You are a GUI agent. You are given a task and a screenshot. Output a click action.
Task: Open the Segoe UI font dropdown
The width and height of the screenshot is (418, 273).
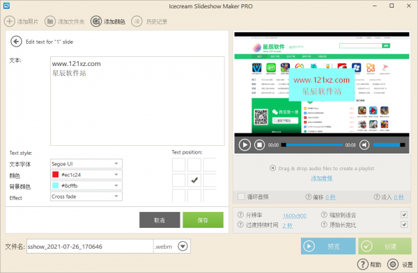coord(86,164)
